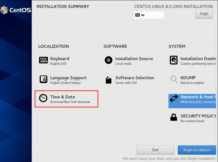This screenshot has width=218, height=162.
Task: Open Installation Source title
Action: [134, 59]
